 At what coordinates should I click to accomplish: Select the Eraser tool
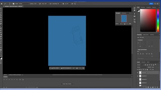[1, 32]
